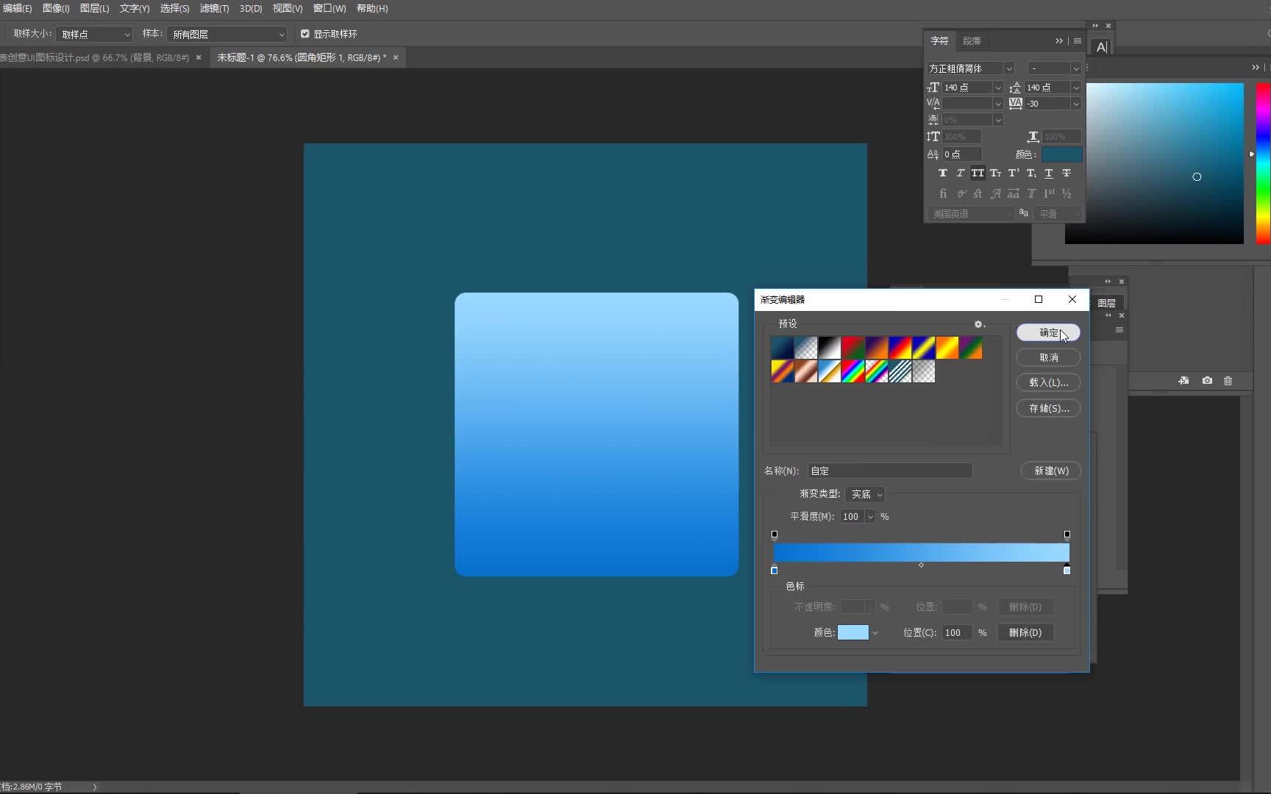Screen dimensions: 1271x794
Task: Click the 载入(L)... button
Action: coord(1048,383)
